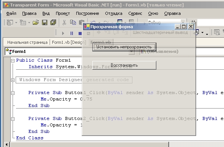This screenshot has width=224, height=147.
Task: Collapse the Button1_Click sub
Action: click(x=13, y=93)
